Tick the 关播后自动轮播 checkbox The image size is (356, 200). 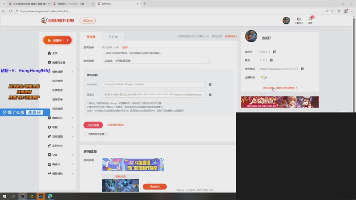[x=85, y=134]
